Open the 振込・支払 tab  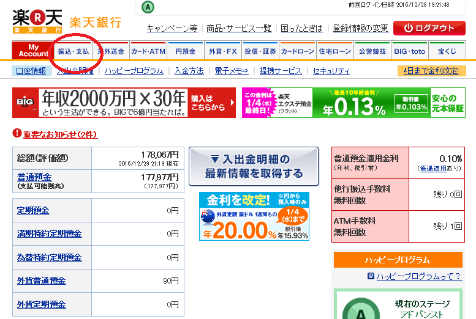click(x=73, y=51)
